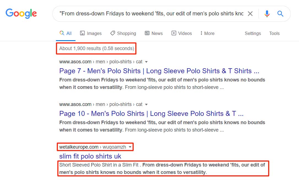Screen dimensions: 299x180
Task: Click inside the search query text field
Action: tap(151, 14)
